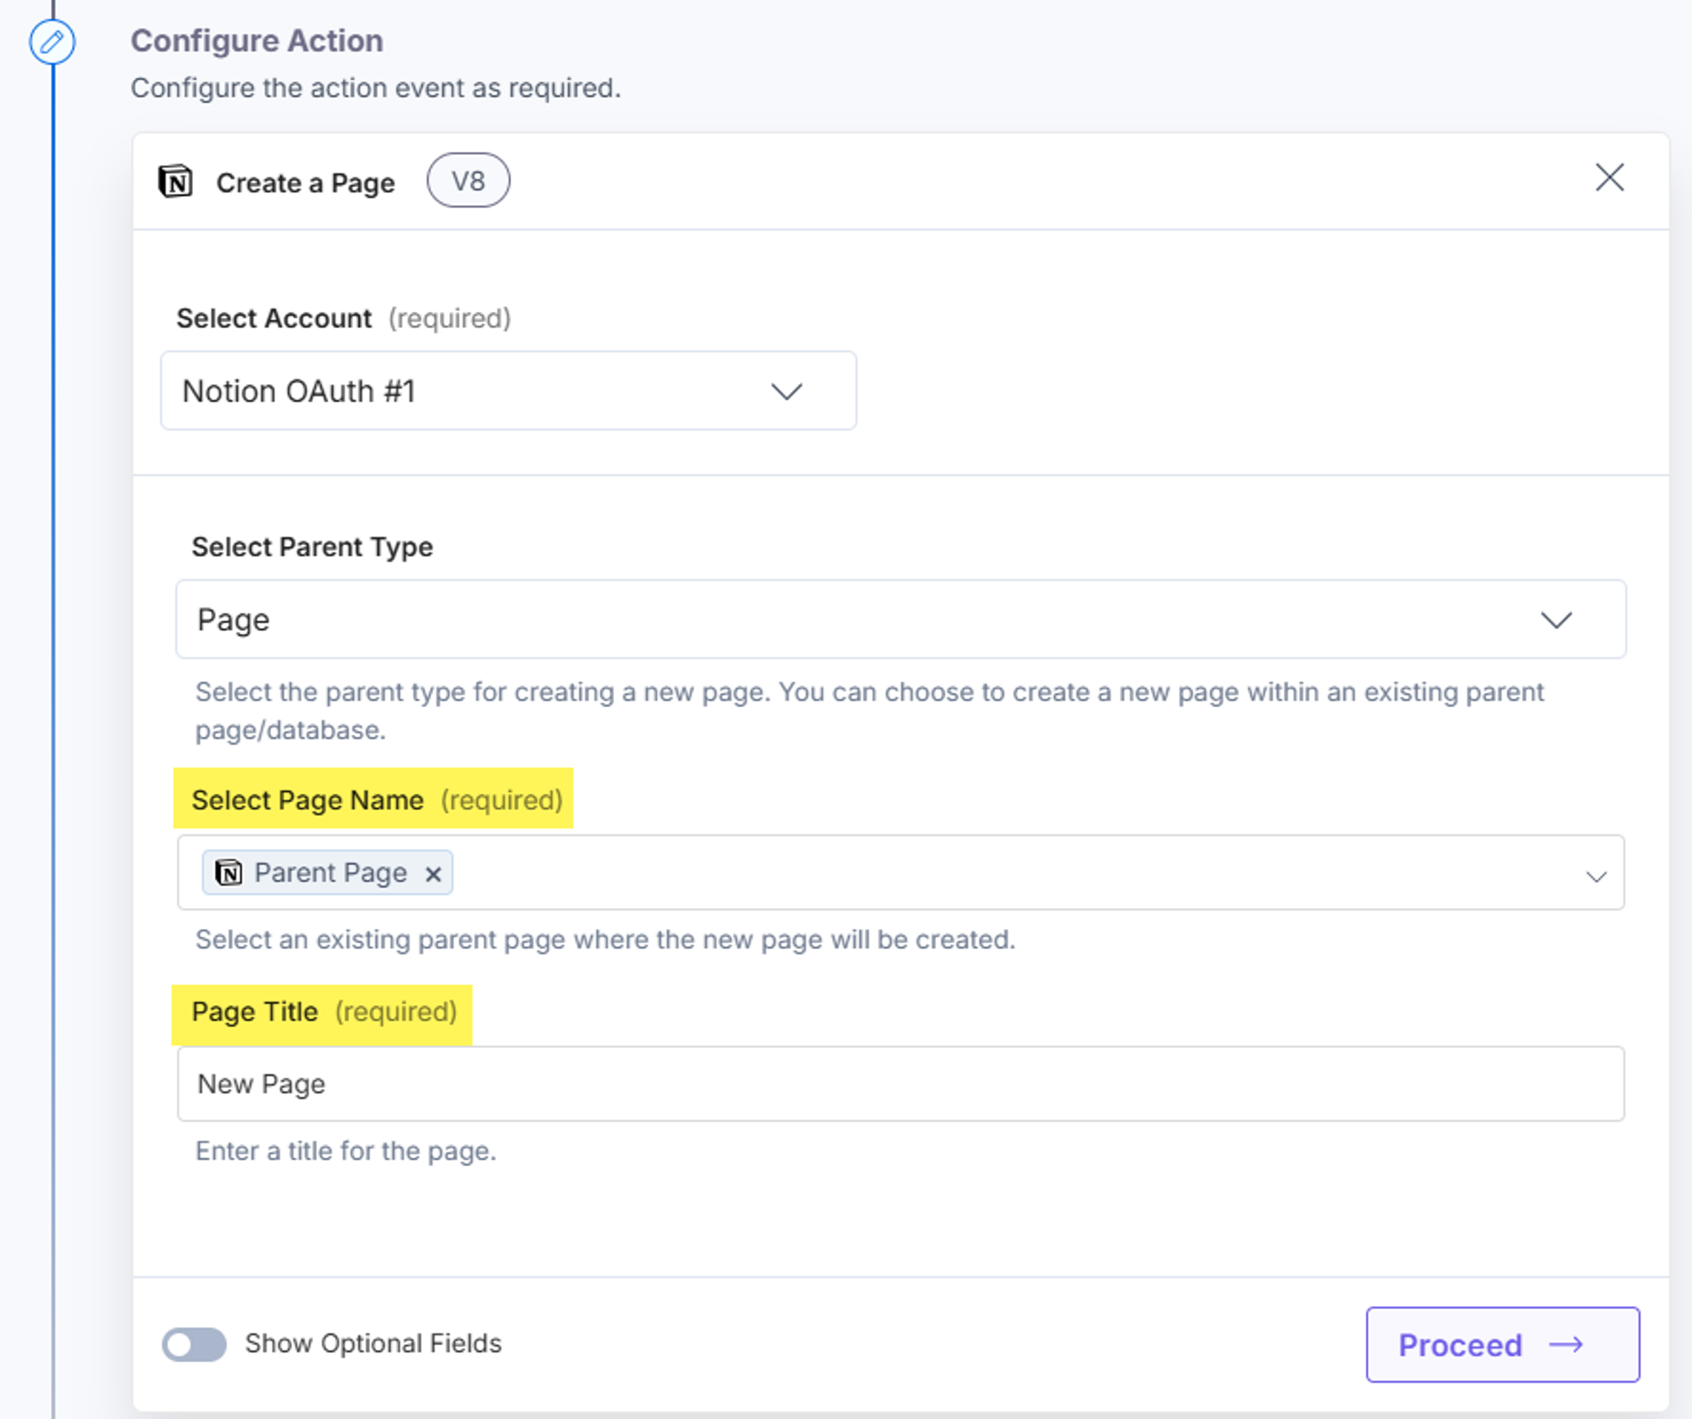Image resolution: width=1692 pixels, height=1419 pixels.
Task: Focus the Page Title input field
Action: (901, 1084)
